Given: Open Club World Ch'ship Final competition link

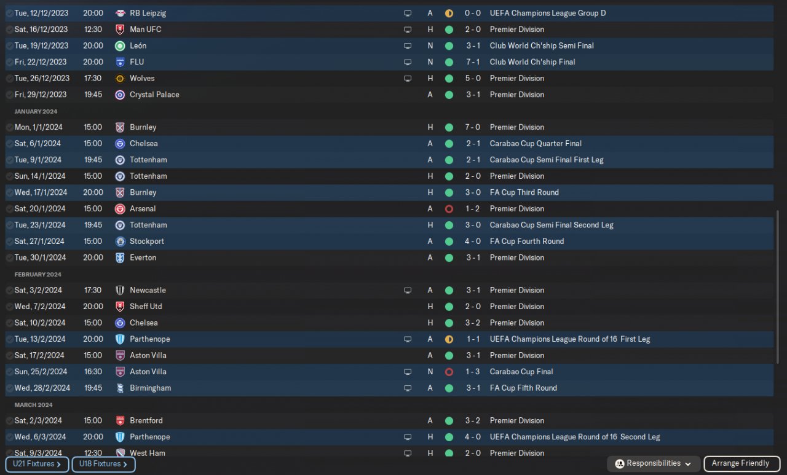Looking at the screenshot, I should [532, 62].
